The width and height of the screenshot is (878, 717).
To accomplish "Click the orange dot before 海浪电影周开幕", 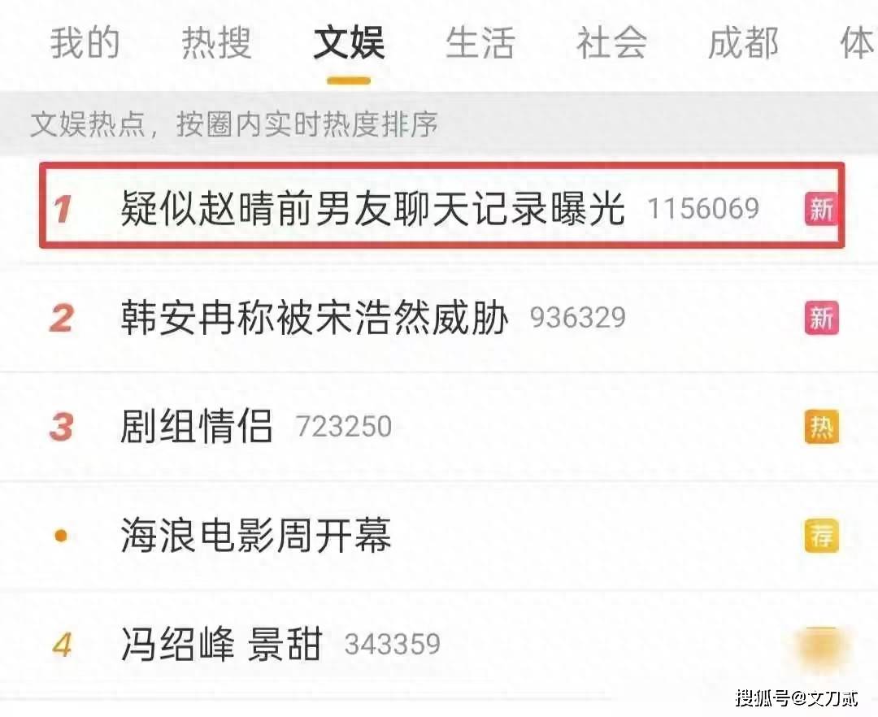I will [61, 537].
